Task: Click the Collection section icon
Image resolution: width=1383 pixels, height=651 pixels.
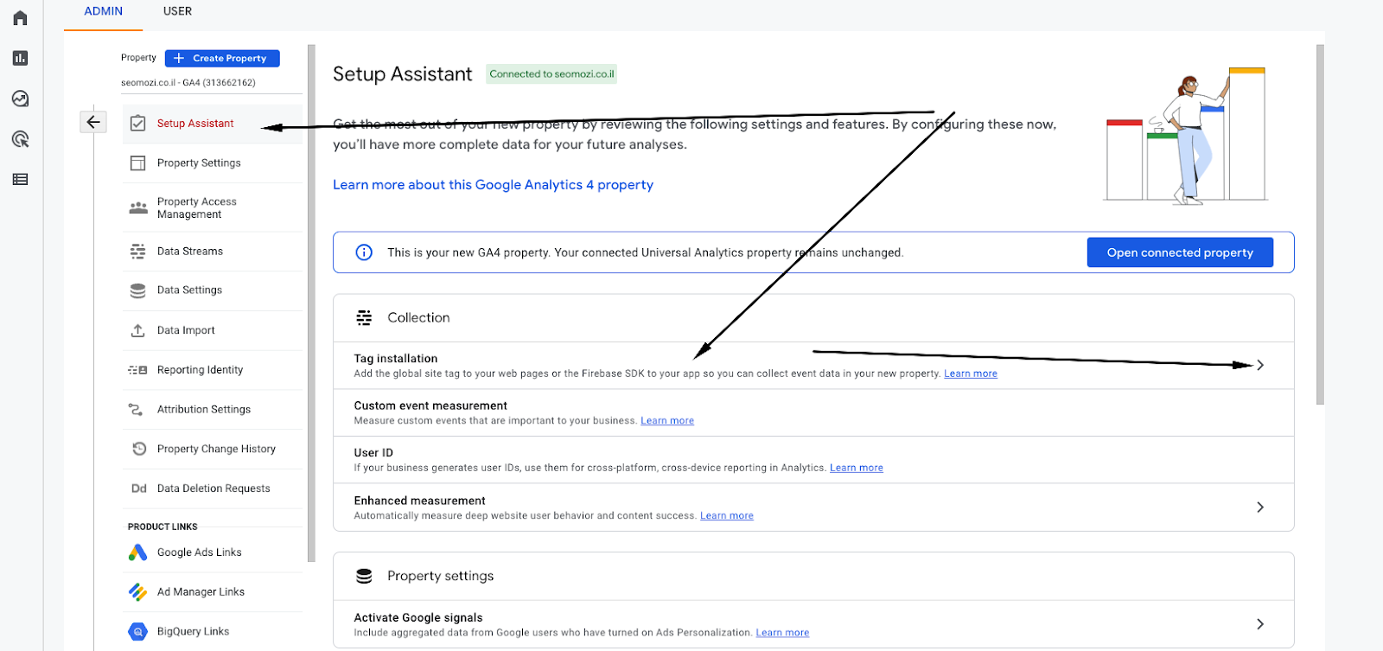Action: coord(364,318)
